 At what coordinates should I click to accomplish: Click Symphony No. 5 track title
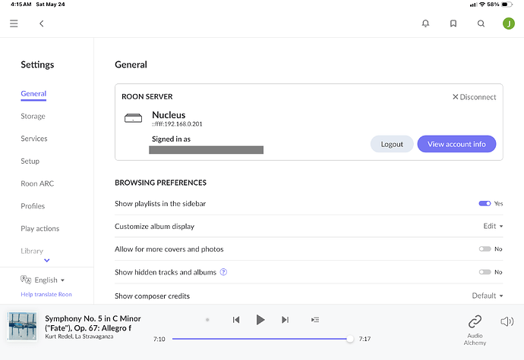coord(93,324)
